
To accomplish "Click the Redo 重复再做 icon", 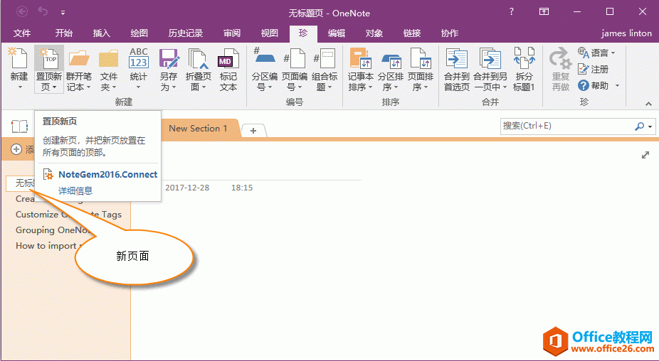I will pos(560,58).
